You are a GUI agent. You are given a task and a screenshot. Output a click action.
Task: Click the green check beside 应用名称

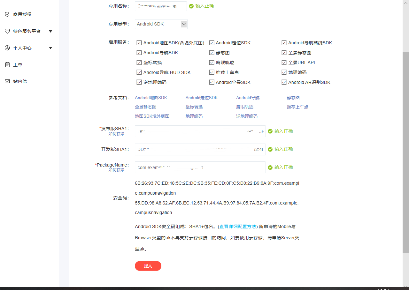tap(191, 6)
